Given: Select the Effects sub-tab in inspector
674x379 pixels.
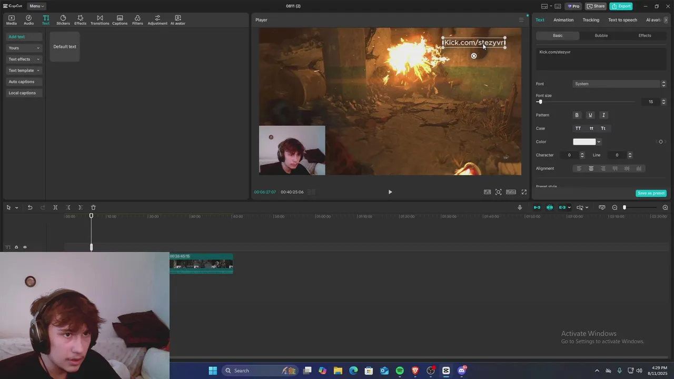Looking at the screenshot, I should pyautogui.click(x=645, y=36).
